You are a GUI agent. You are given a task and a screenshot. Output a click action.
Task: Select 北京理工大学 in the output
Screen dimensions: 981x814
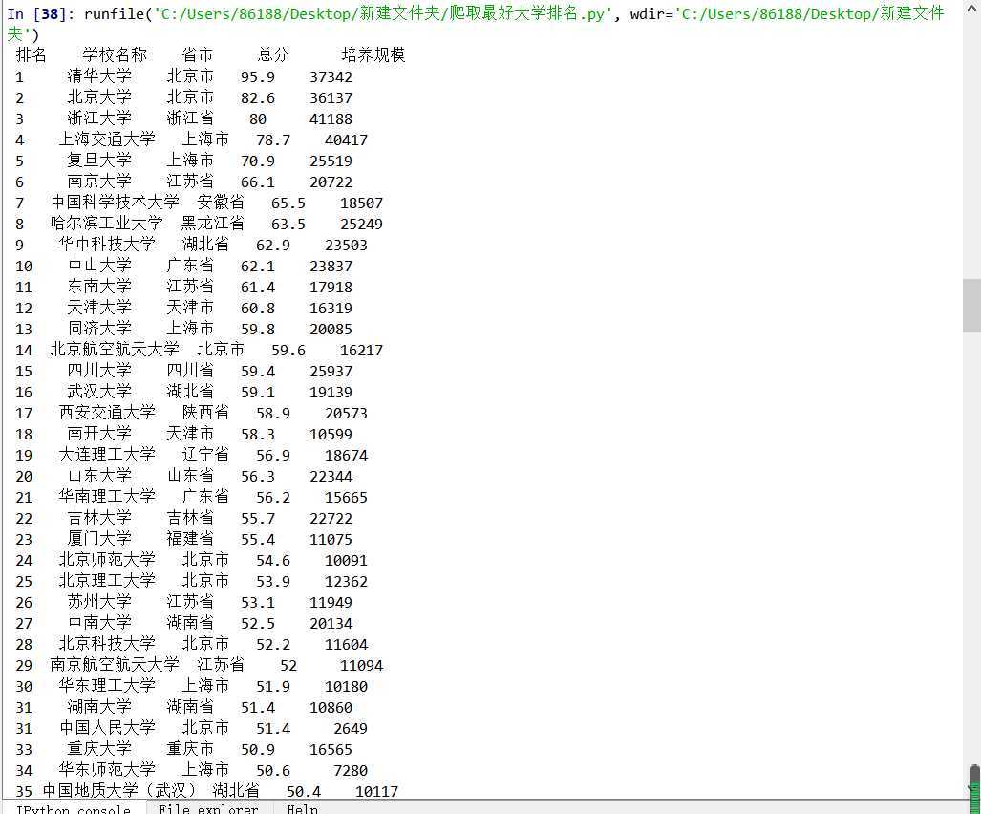click(x=107, y=581)
